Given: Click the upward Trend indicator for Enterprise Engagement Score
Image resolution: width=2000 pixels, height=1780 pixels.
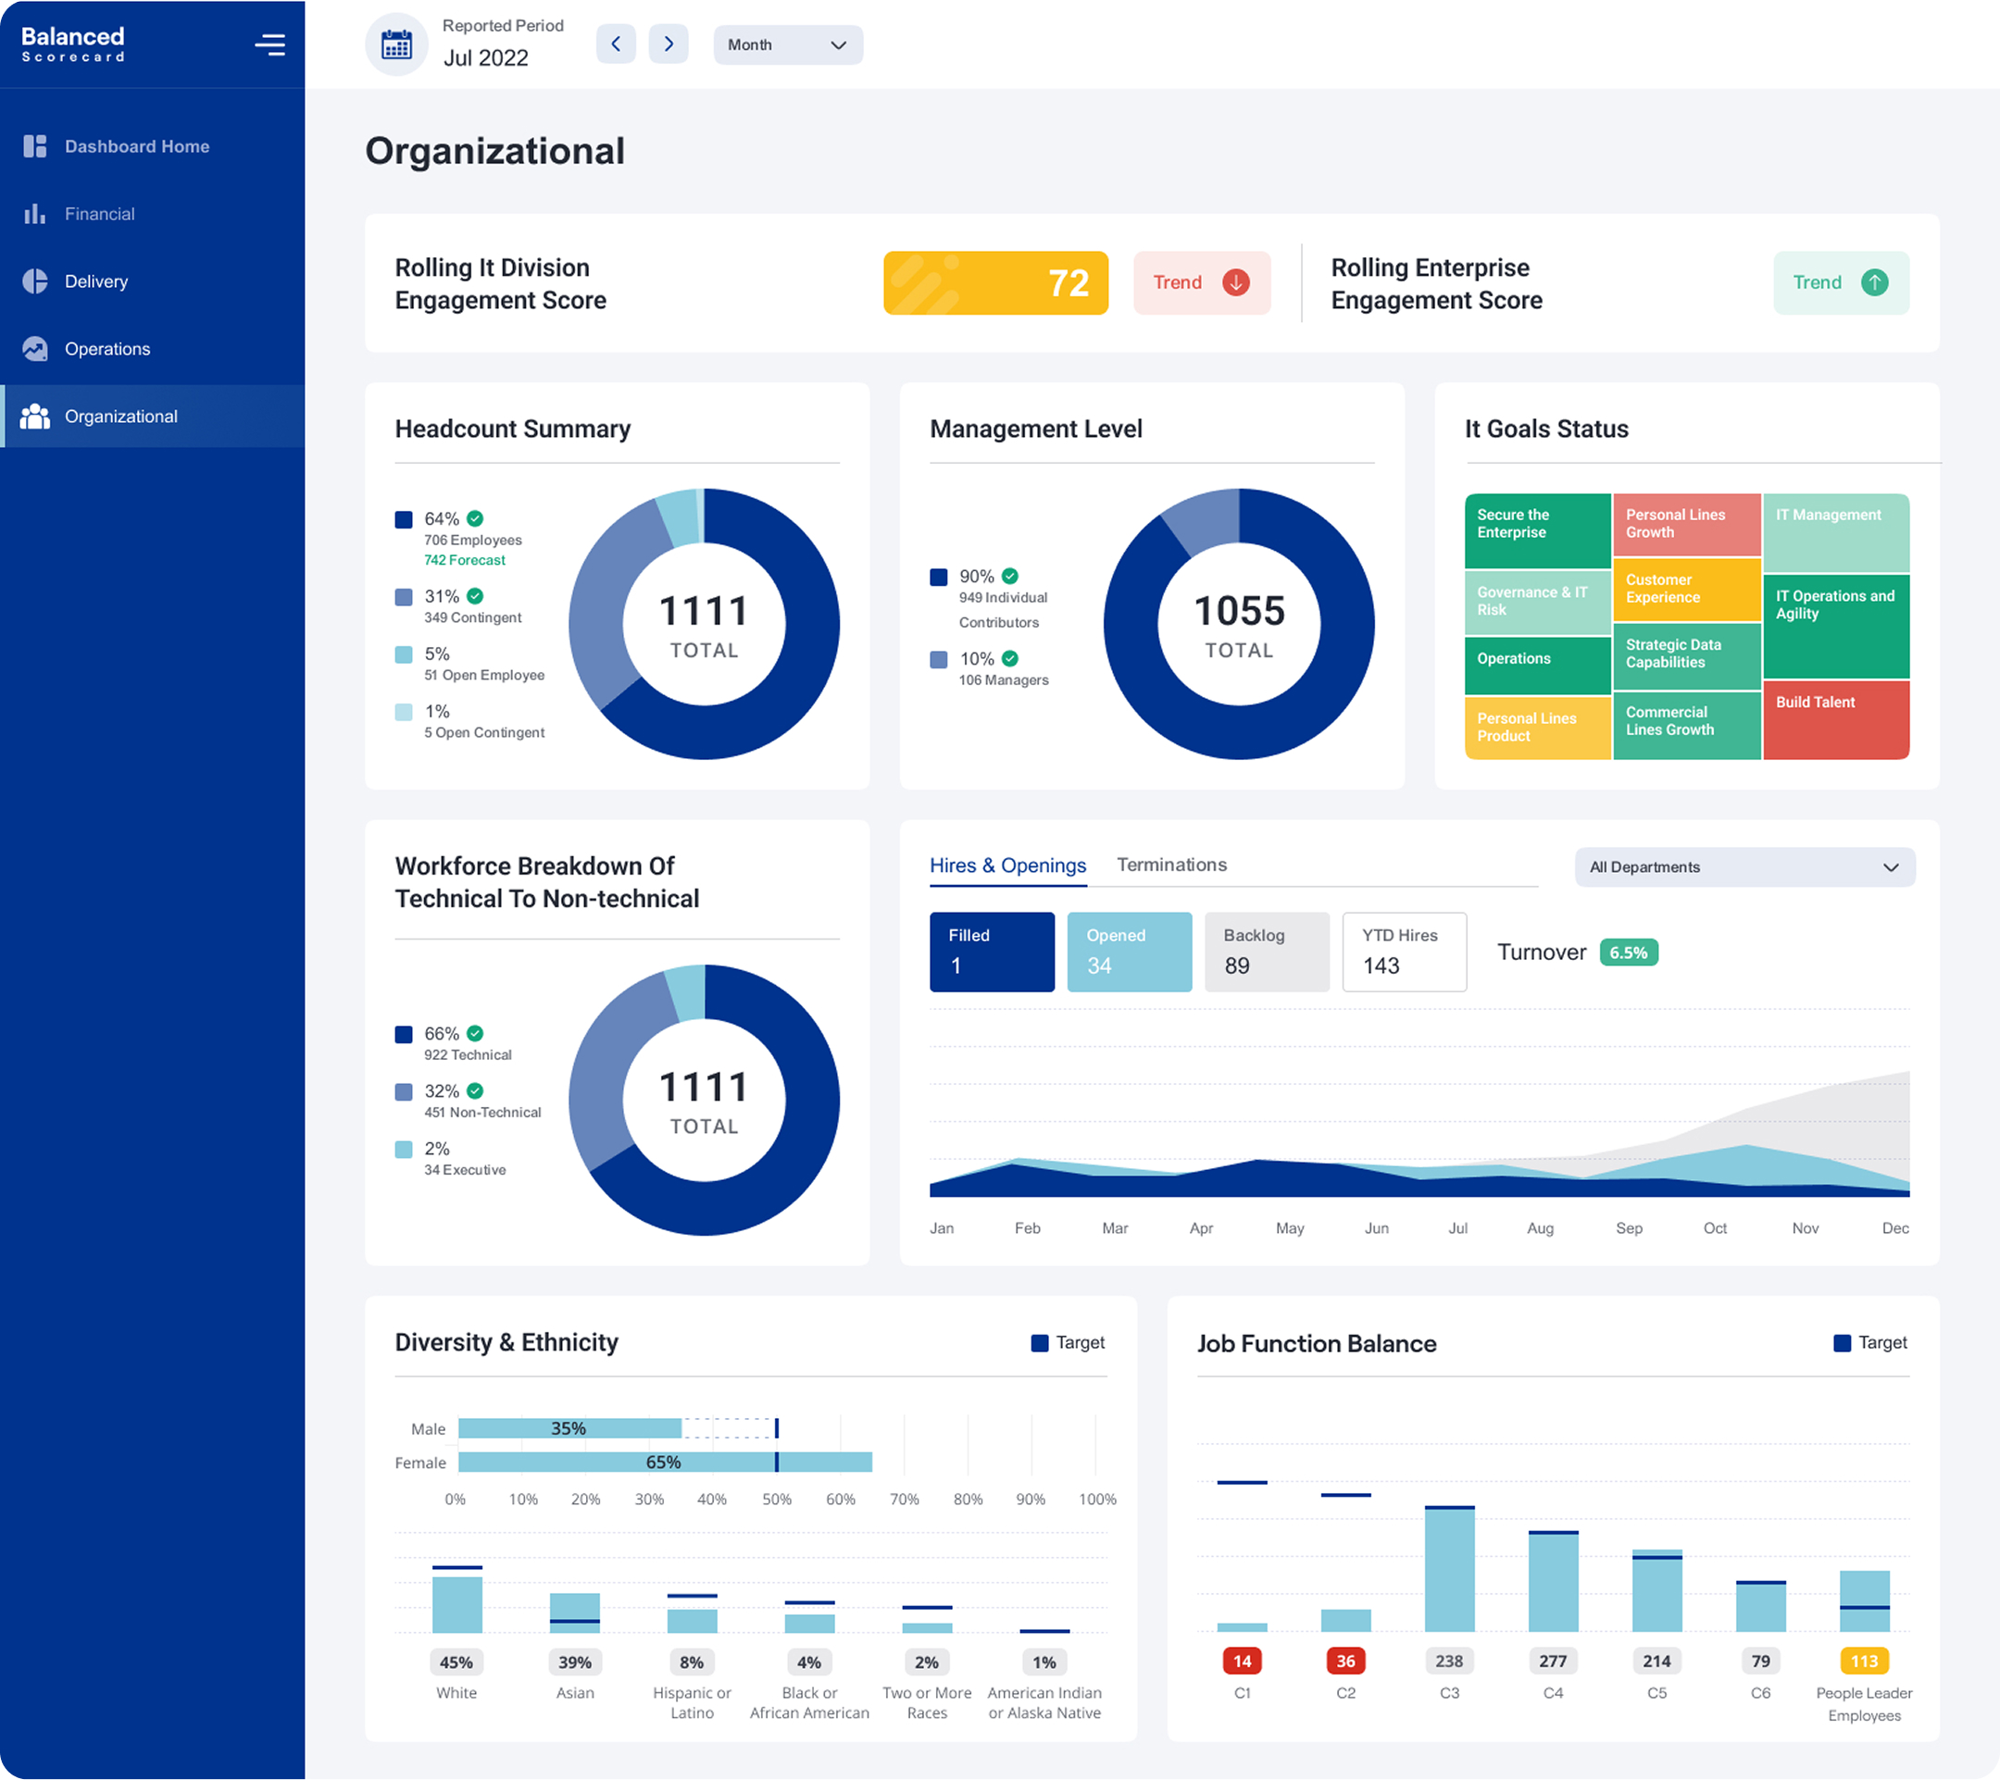Looking at the screenshot, I should tap(1841, 282).
